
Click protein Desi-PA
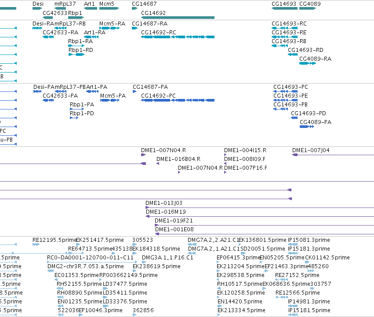[37, 91]
